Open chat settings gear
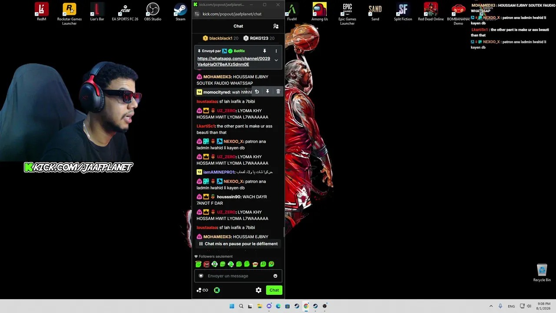556x313 pixels. (x=258, y=290)
